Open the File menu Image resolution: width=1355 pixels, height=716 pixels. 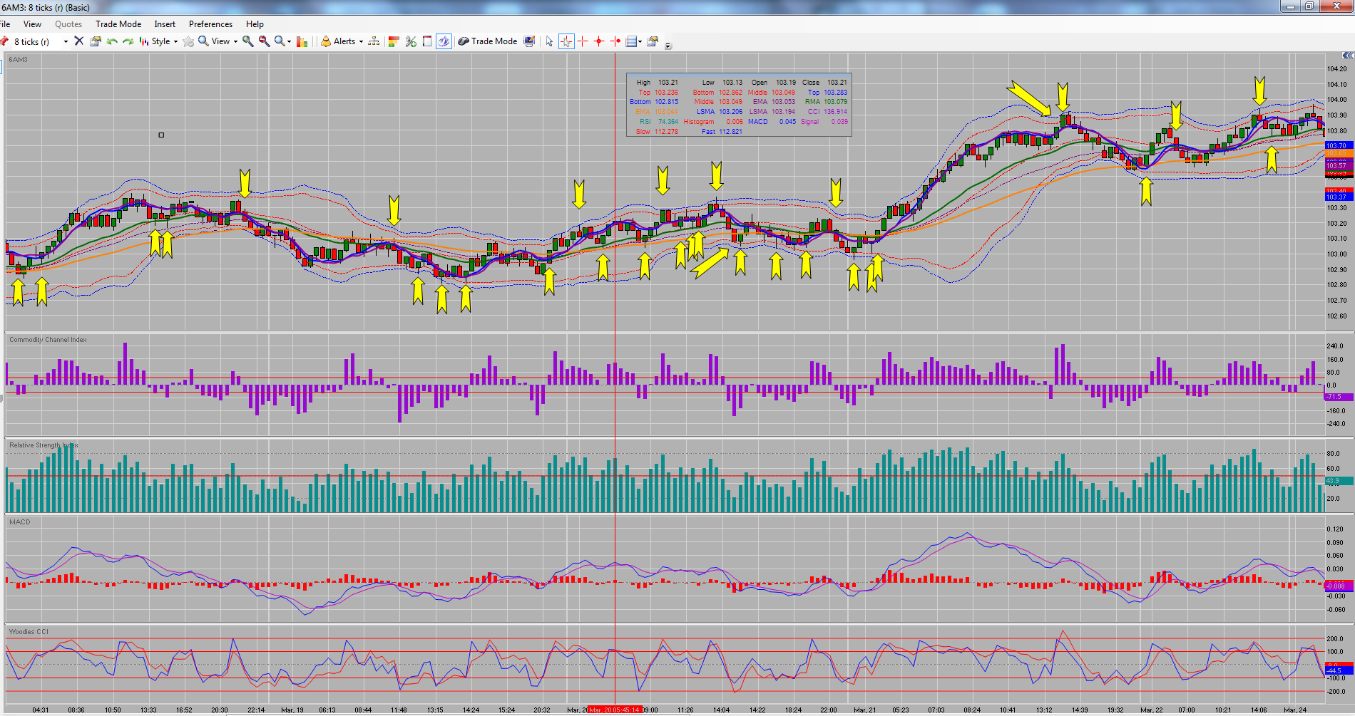click(5, 24)
